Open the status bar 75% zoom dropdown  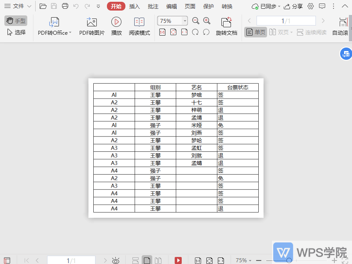[x=244, y=260]
